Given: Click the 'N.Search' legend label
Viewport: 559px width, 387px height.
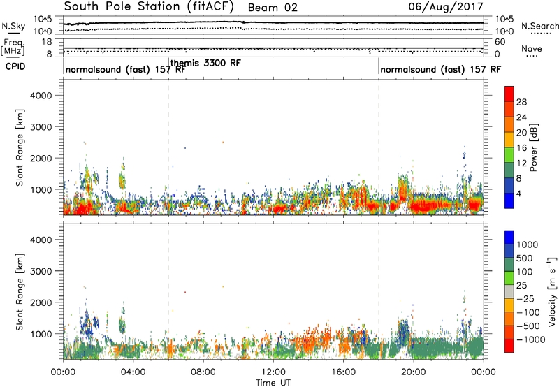Looking at the screenshot, I should [x=539, y=26].
